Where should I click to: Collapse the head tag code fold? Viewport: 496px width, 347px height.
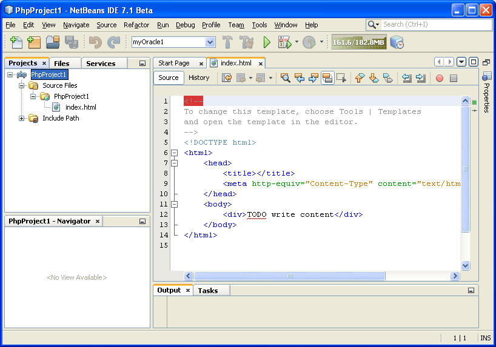pos(174,163)
